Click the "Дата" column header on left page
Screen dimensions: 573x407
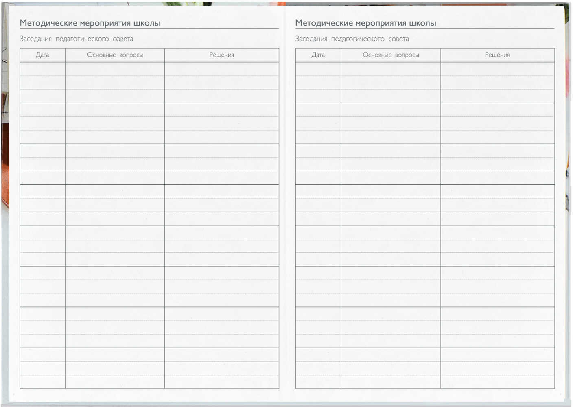pyautogui.click(x=42, y=55)
